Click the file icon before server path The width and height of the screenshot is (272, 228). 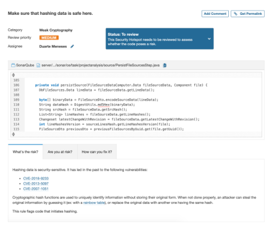coord(38,65)
